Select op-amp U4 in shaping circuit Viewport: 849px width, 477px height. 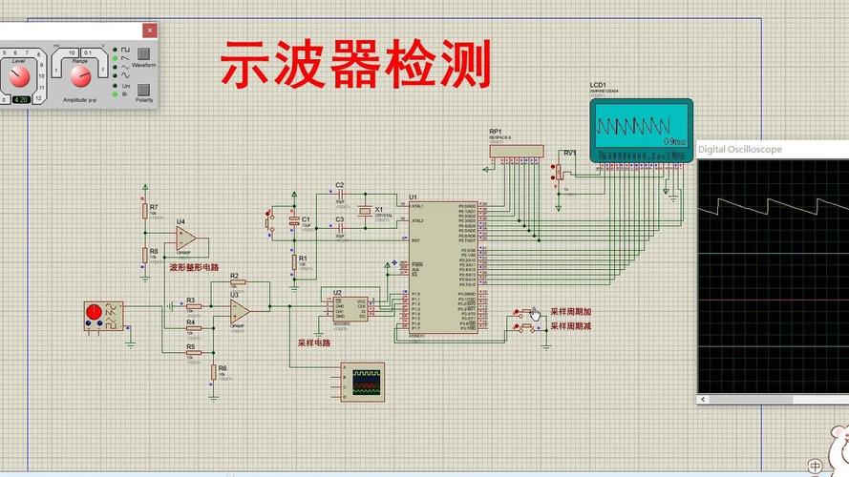185,238
